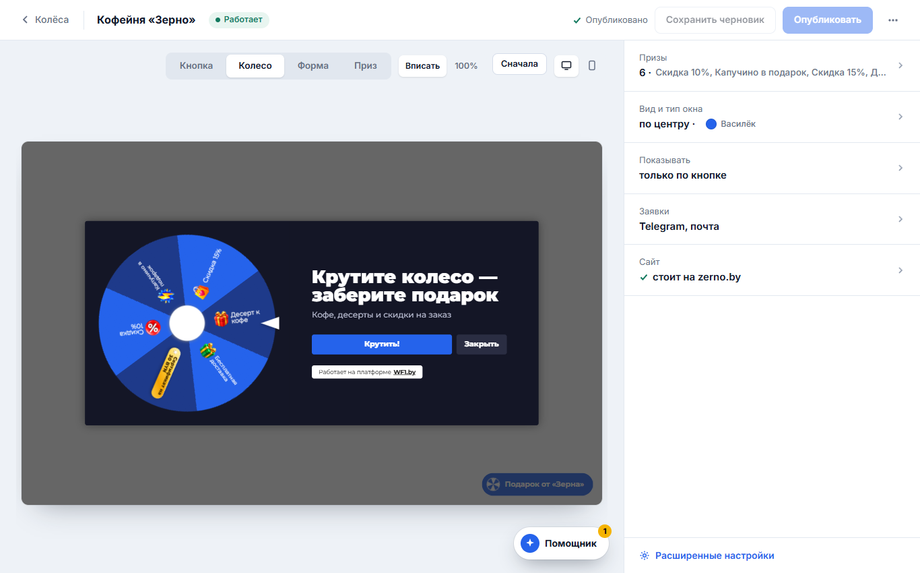Click the только по кнопке value
The width and height of the screenshot is (920, 573).
pyautogui.click(x=683, y=175)
